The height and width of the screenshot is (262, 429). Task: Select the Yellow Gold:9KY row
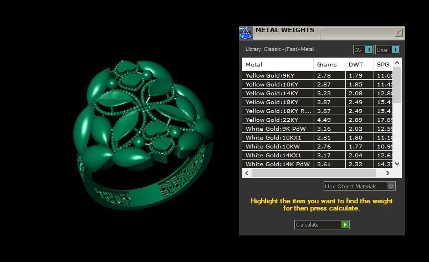(x=318, y=75)
